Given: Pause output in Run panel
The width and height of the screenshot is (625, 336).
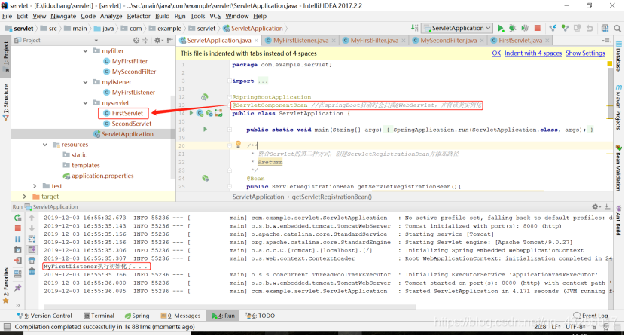Looking at the screenshot, I should point(17,239).
